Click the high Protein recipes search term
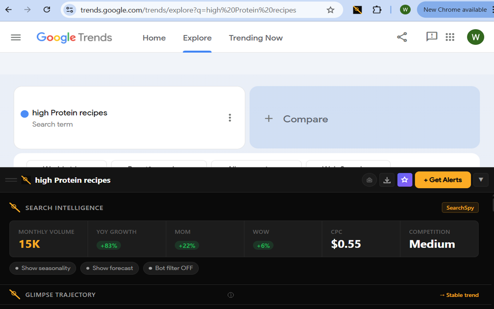The width and height of the screenshot is (494, 309). click(x=70, y=113)
